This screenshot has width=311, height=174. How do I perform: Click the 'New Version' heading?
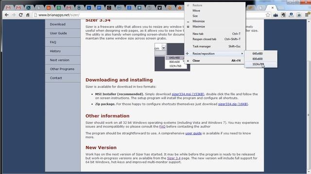101,147
